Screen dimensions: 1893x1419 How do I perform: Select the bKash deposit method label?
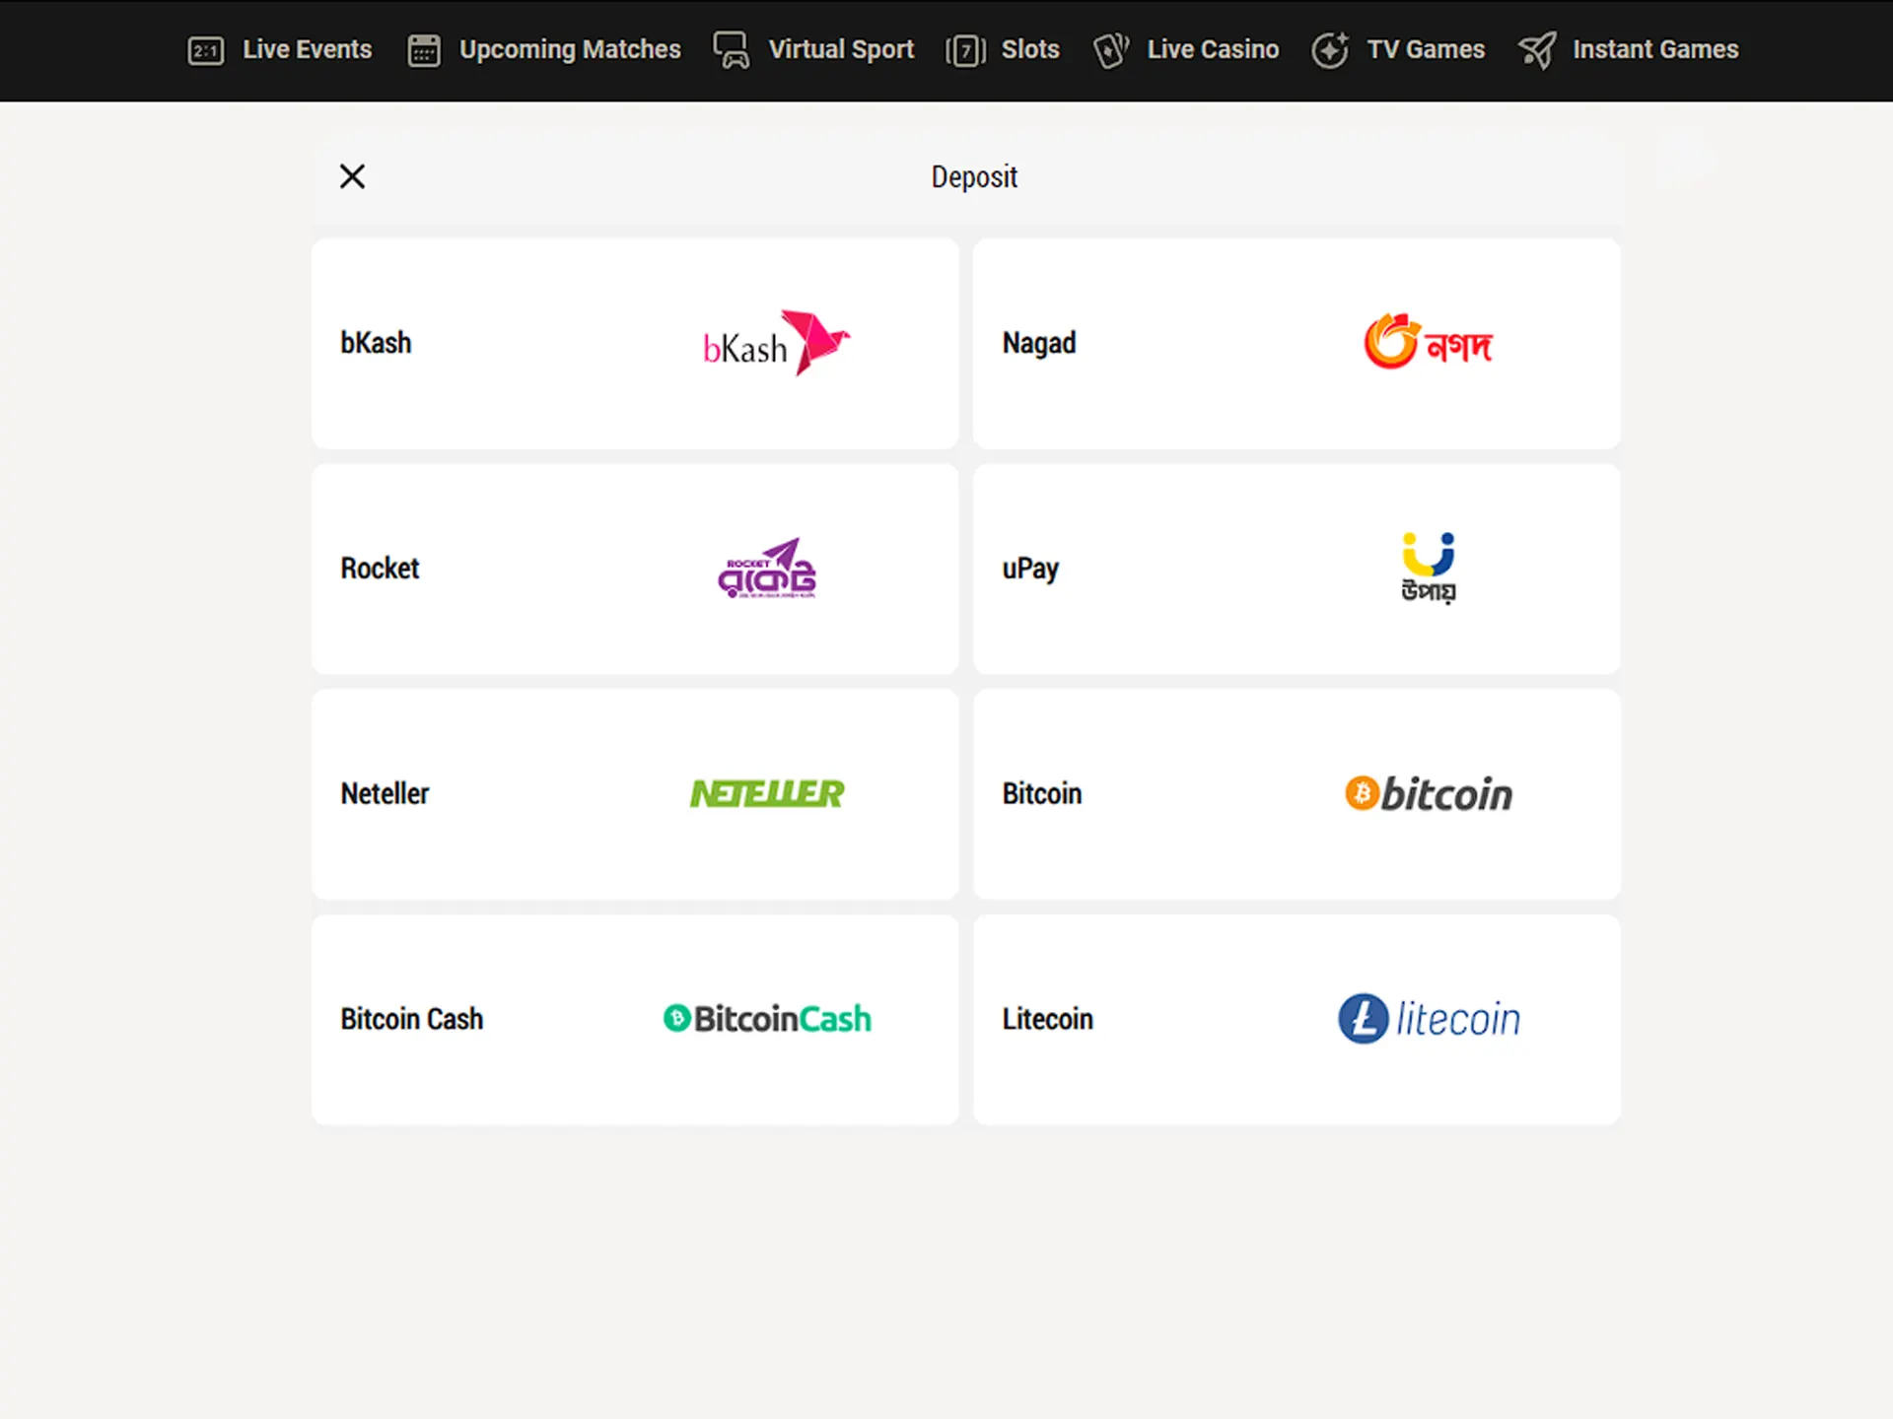(376, 343)
